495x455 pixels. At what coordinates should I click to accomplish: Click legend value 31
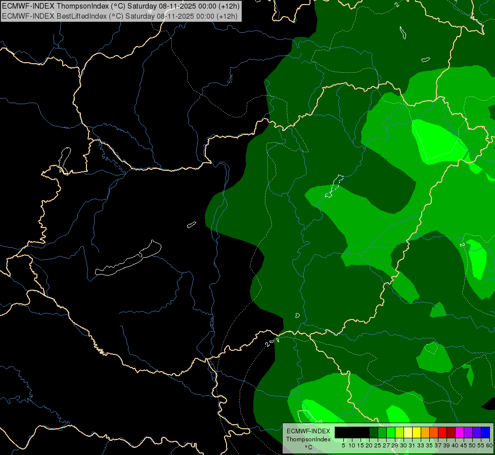click(x=412, y=445)
